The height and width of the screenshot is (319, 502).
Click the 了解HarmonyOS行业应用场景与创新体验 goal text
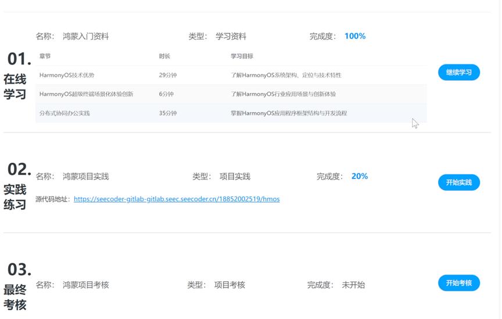coord(284,94)
